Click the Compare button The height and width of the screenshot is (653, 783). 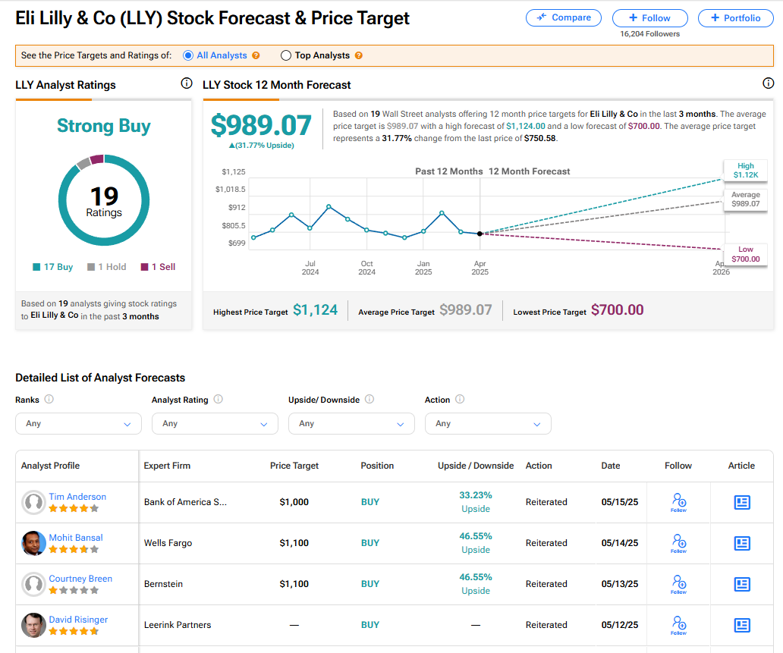click(x=563, y=18)
